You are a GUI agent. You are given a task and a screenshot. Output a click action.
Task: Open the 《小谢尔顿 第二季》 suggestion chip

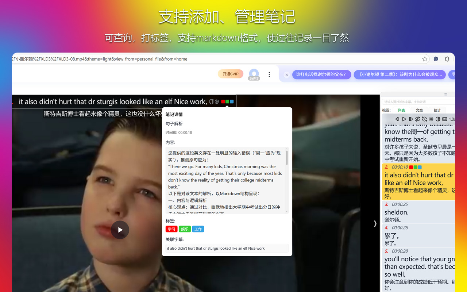click(x=400, y=74)
